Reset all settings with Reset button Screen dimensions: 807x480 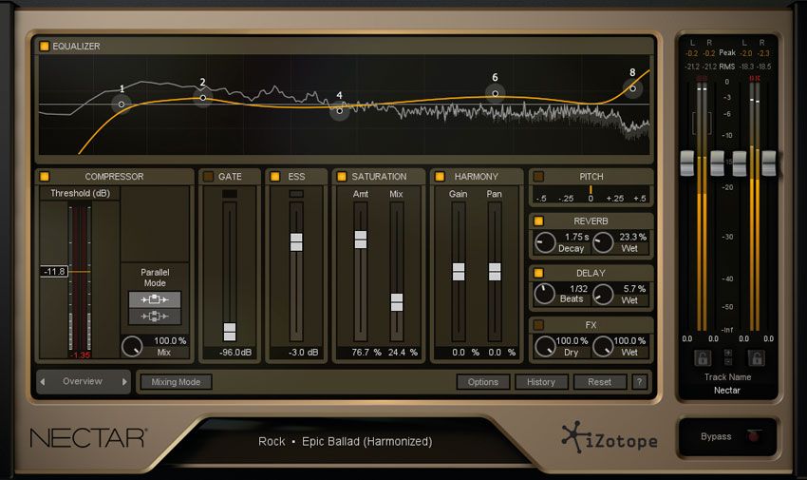tap(600, 382)
